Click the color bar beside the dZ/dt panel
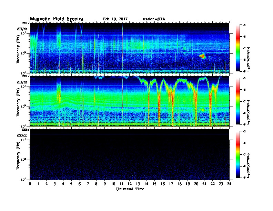Image resolution: width=273 pixels, height=211 pixels. click(238, 154)
